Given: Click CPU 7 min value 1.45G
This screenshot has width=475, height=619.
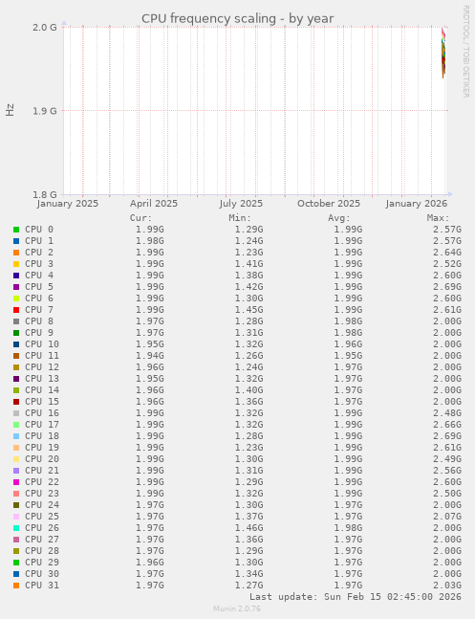Looking at the screenshot, I should coord(248,310).
